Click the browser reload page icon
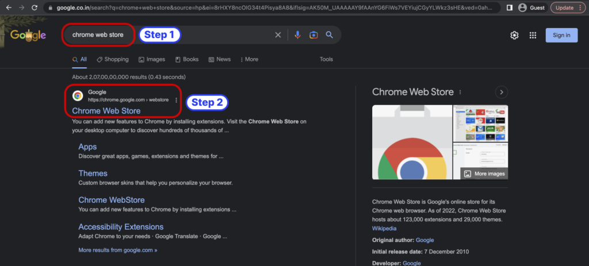Image resolution: width=589 pixels, height=266 pixels. (x=35, y=7)
